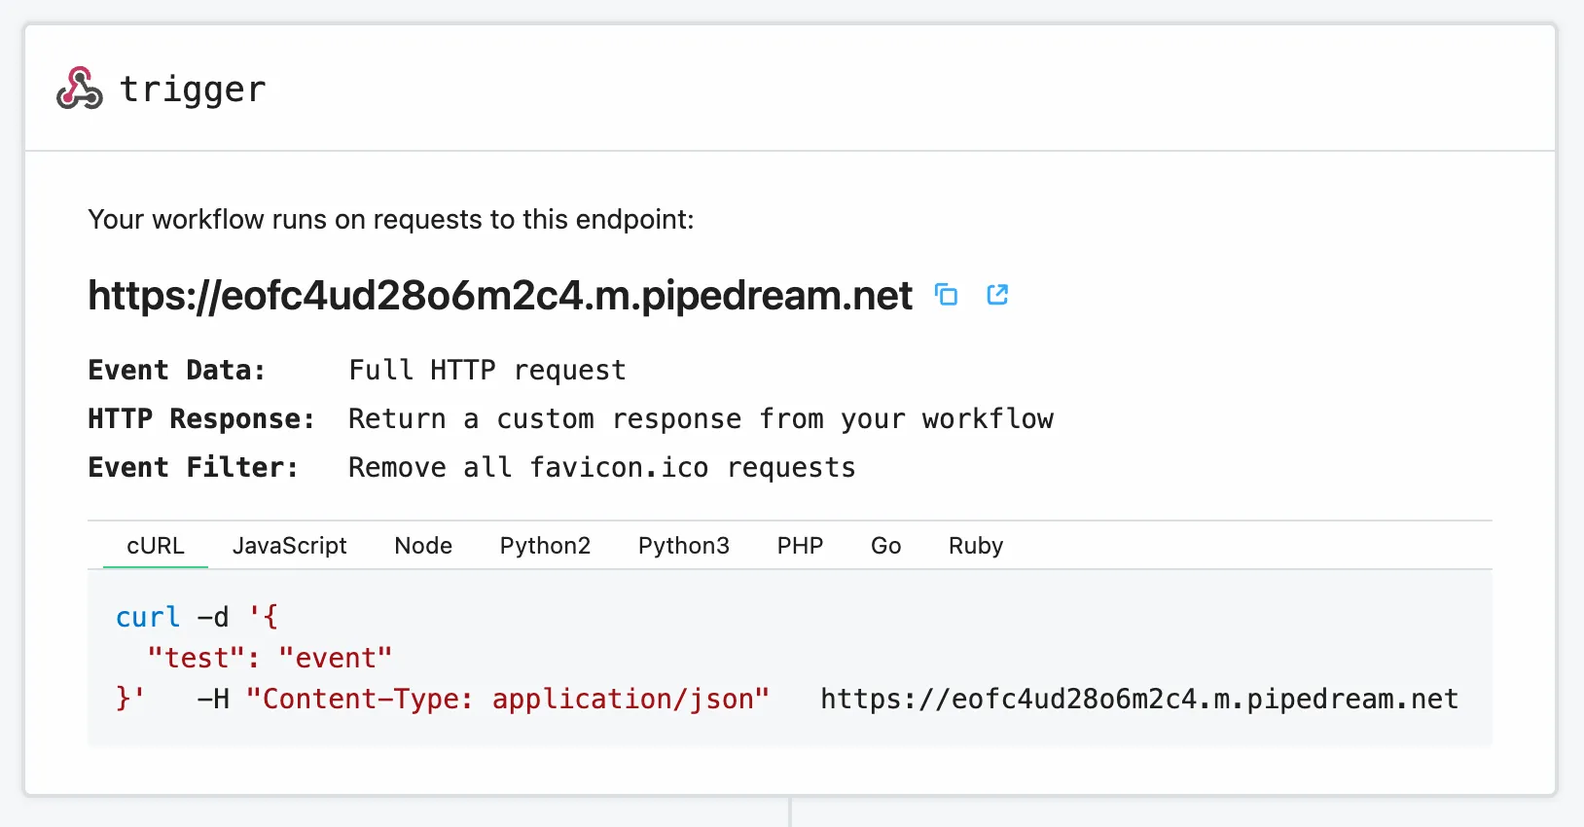Open the endpoint in a new tab icon

(x=997, y=295)
